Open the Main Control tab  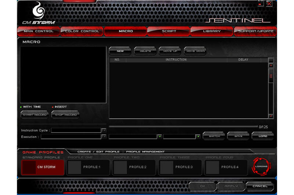[x=39, y=31]
